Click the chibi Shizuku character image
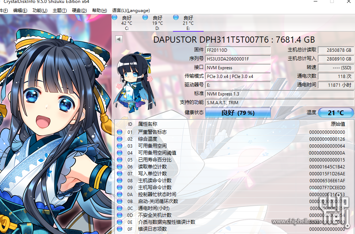 click(x=135, y=82)
